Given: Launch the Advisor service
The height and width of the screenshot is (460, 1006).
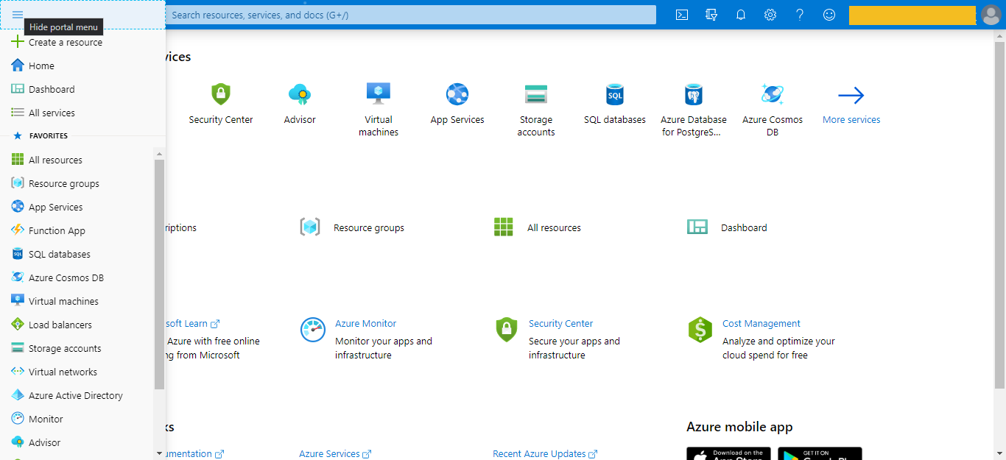Looking at the screenshot, I should [299, 103].
